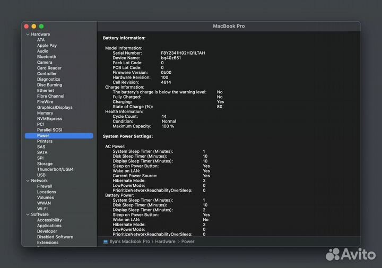The width and height of the screenshot is (382, 268).
Task: Collapse the Network section chevron
Action: [x=28, y=181]
